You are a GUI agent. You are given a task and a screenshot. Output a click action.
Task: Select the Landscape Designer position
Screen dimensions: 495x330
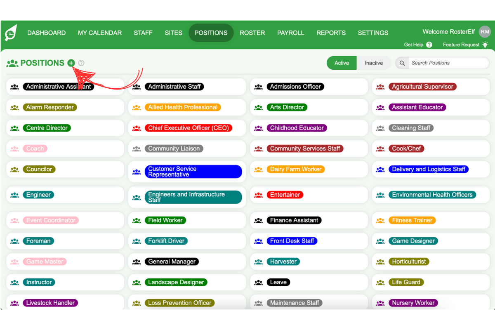[176, 282]
